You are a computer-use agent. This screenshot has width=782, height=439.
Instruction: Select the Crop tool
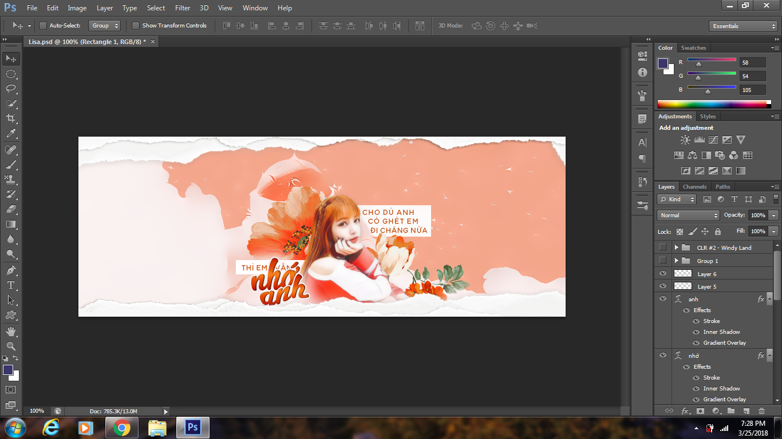(x=11, y=118)
